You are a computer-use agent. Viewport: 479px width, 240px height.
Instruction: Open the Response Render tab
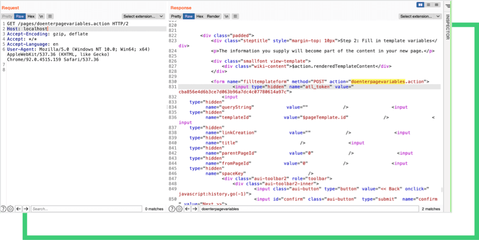pos(213,16)
